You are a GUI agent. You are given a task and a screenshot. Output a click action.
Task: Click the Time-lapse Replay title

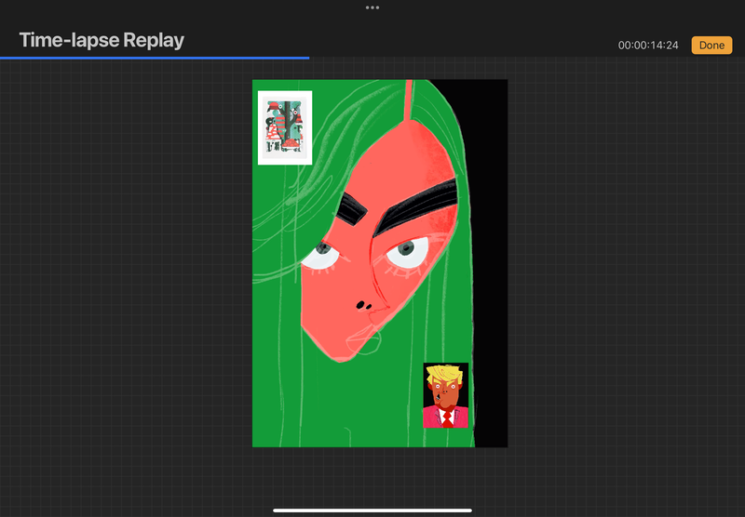(x=102, y=40)
